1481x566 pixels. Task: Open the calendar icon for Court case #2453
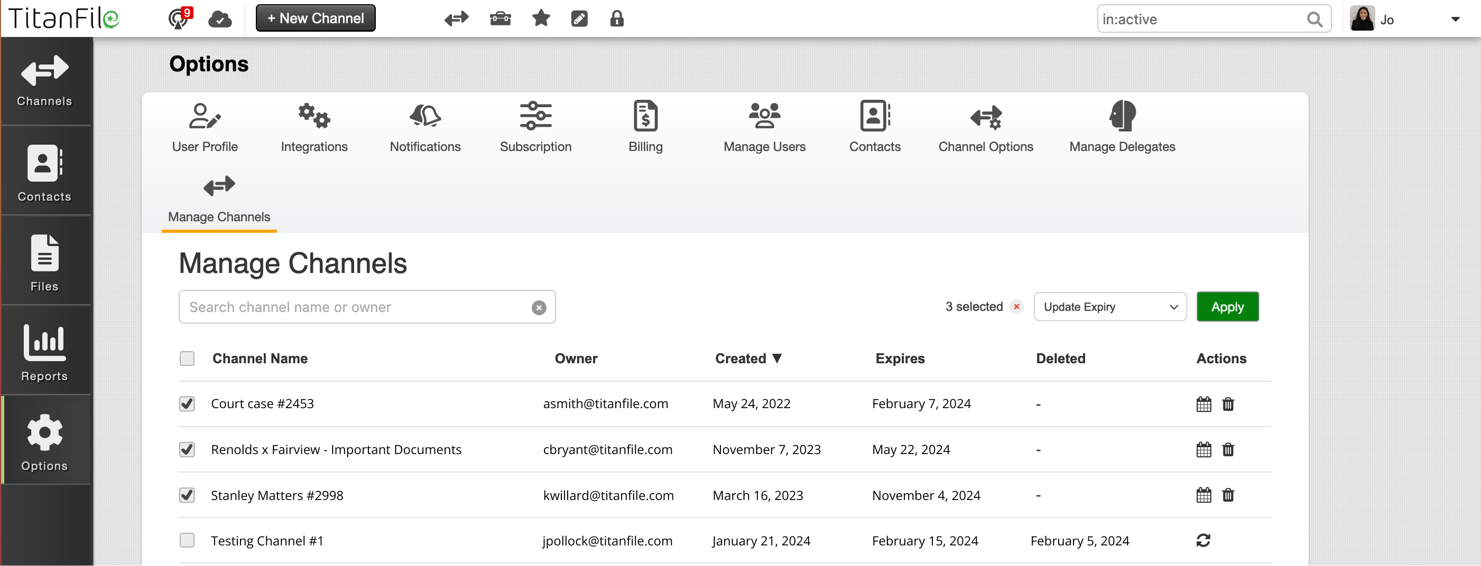click(1204, 403)
